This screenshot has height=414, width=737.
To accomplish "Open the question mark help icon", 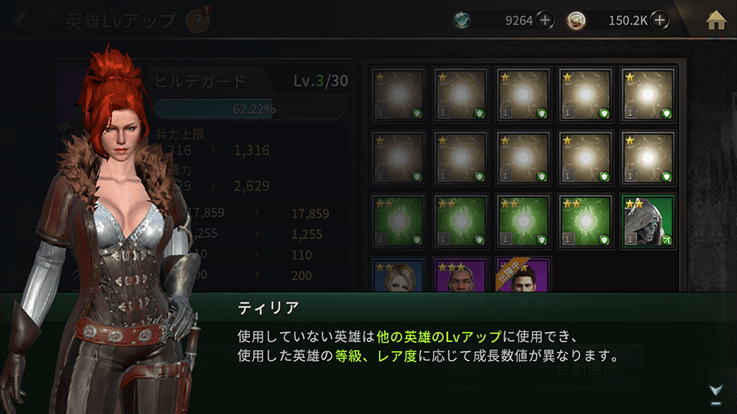I will pos(198,20).
